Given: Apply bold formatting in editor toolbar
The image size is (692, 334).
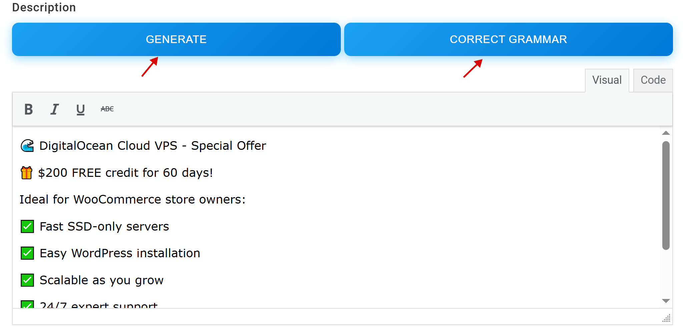Looking at the screenshot, I should click(x=29, y=109).
